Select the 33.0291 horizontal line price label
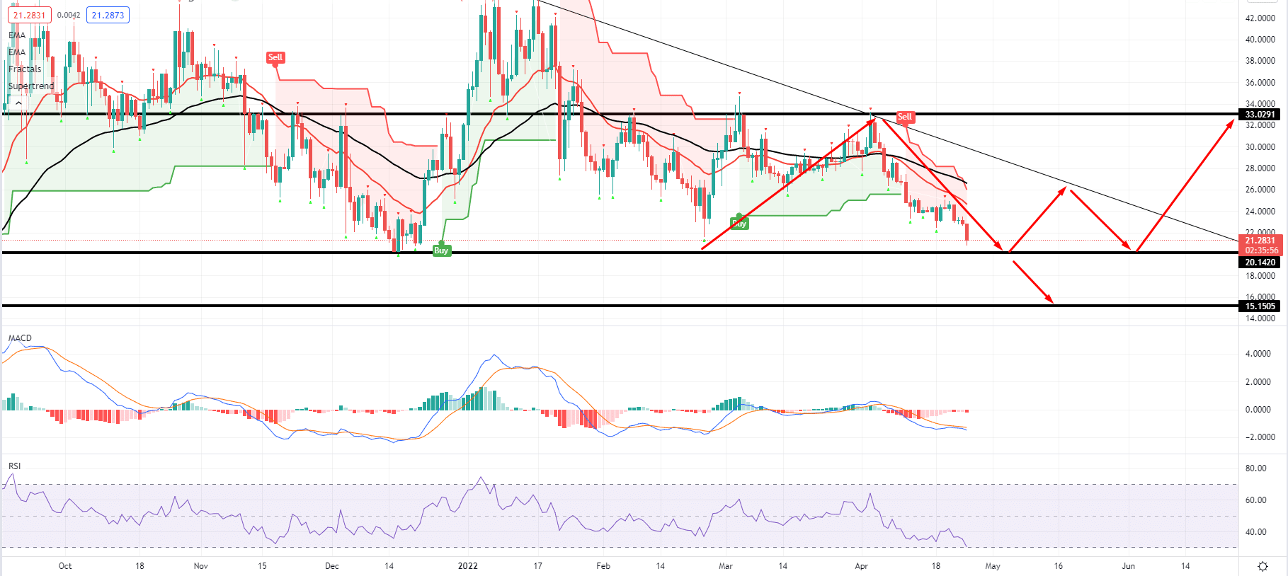This screenshot has height=576, width=1288. [x=1260, y=115]
